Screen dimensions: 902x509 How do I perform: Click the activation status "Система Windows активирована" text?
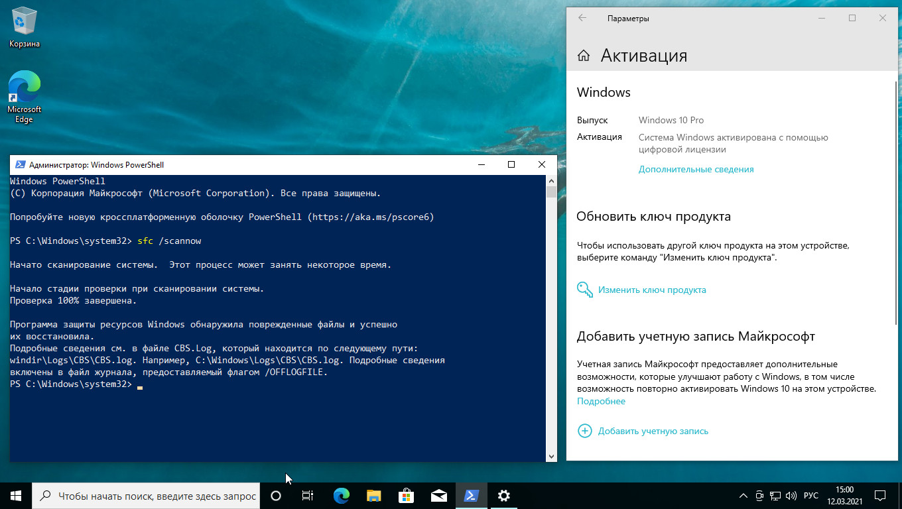[734, 143]
